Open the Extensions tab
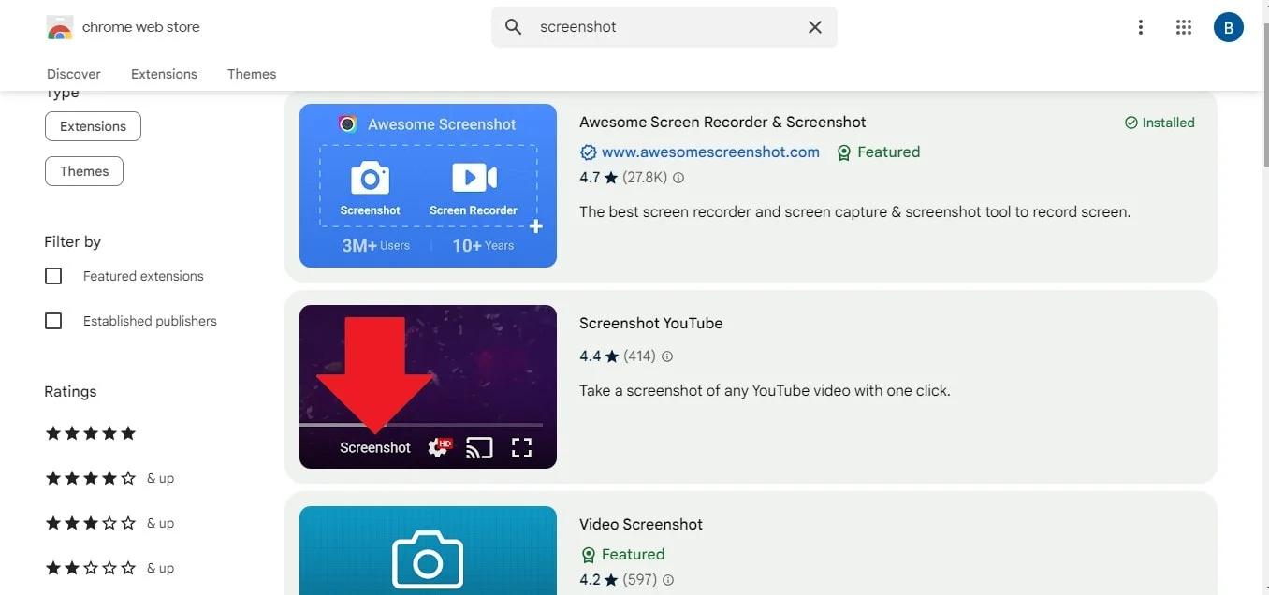1269x595 pixels. pyautogui.click(x=164, y=74)
